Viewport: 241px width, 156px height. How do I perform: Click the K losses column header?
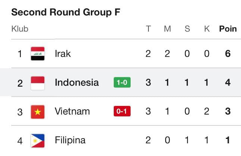207,29
